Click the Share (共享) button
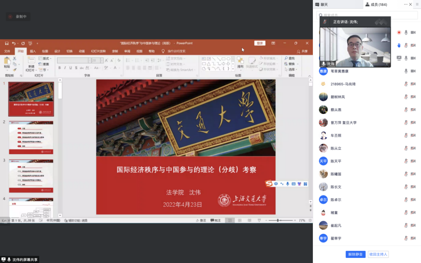 (302, 51)
